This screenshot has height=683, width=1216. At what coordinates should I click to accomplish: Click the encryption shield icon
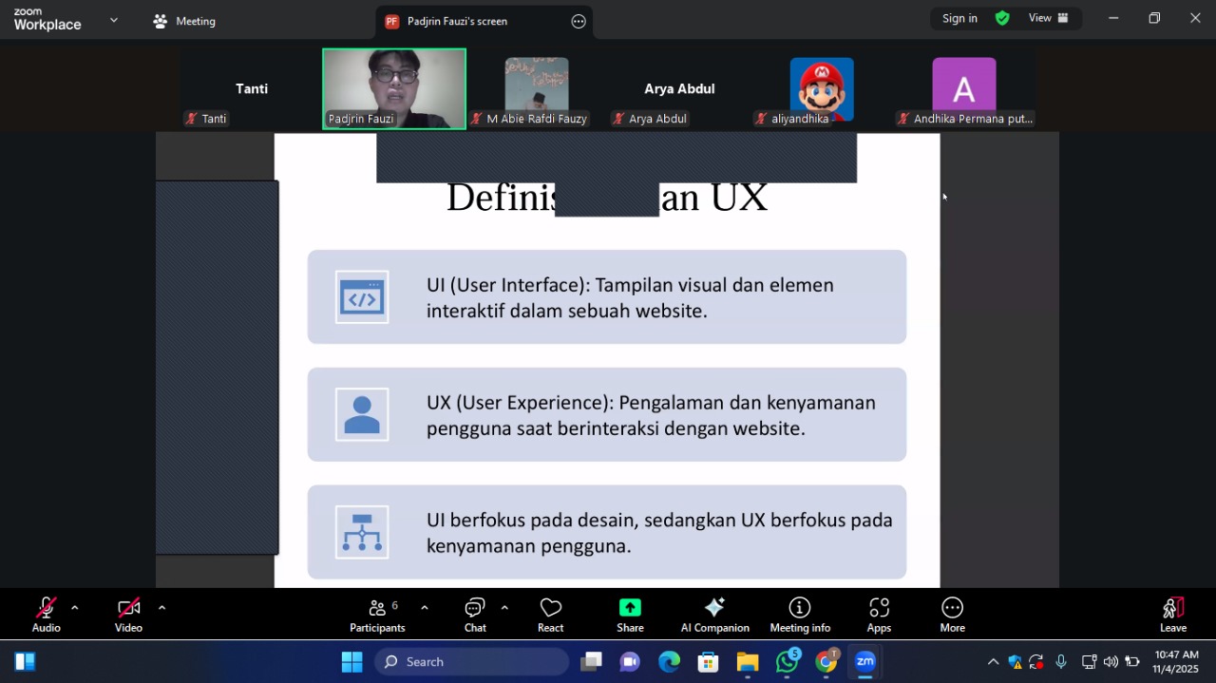point(1002,18)
